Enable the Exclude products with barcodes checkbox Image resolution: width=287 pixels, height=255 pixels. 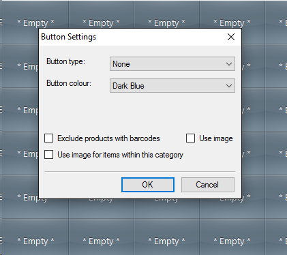pyautogui.click(x=49, y=138)
